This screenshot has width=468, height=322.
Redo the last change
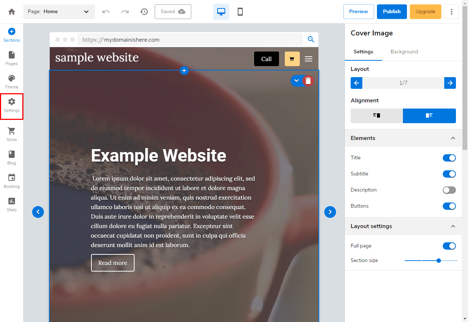pos(125,12)
